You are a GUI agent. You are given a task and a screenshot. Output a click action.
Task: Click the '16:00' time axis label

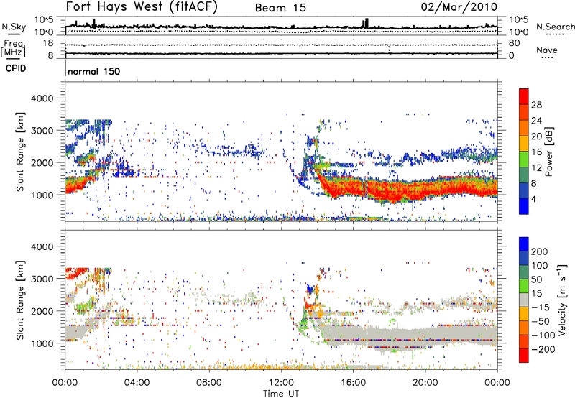tap(353, 383)
